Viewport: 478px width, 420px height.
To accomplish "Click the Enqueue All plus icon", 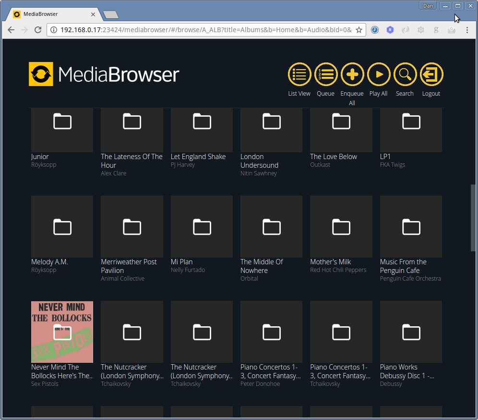I will pyautogui.click(x=352, y=74).
